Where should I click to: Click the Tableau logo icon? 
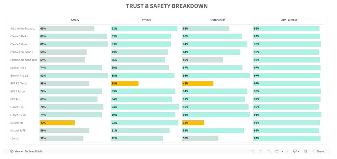pyautogui.click(x=12, y=151)
